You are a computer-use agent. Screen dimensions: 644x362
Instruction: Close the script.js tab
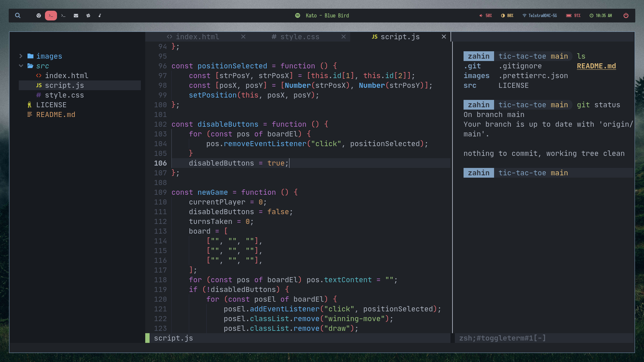(444, 37)
